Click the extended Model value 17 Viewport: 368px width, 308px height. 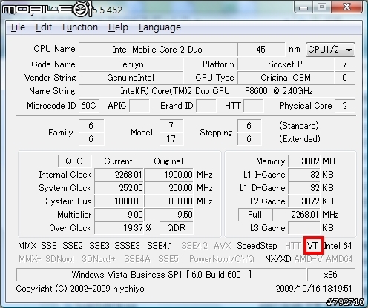(171, 139)
